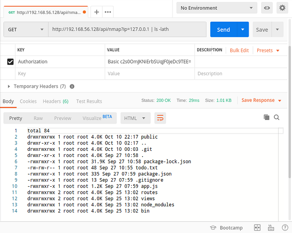The height and width of the screenshot is (233, 292).
Task: Click the environment quick look eye icon
Action: click(x=267, y=8)
